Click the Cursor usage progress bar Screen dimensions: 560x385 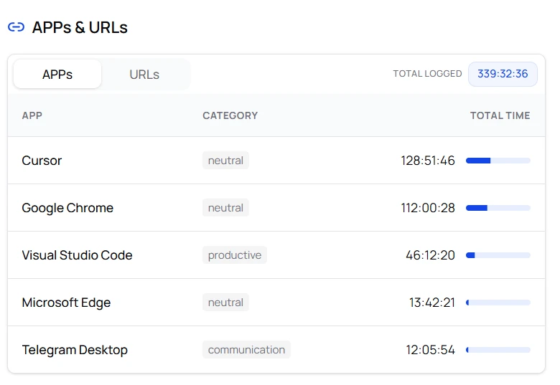(498, 161)
